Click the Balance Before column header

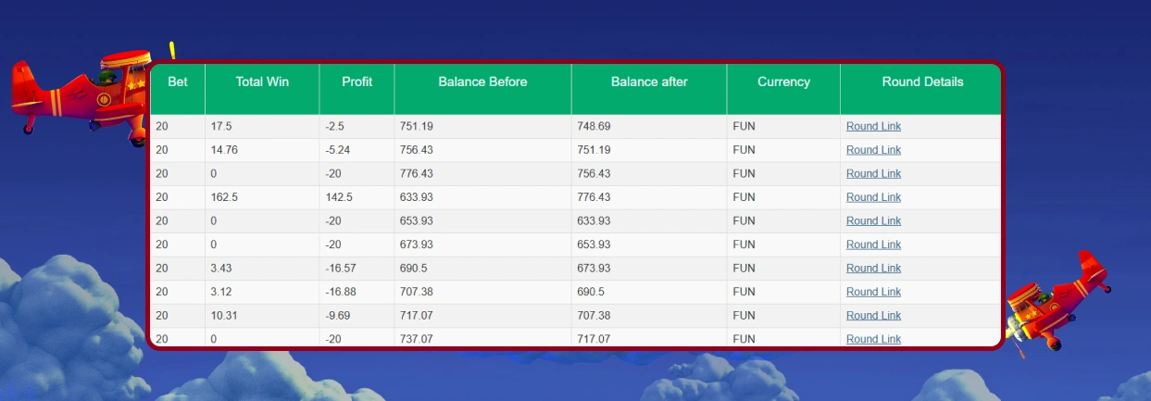pos(482,82)
